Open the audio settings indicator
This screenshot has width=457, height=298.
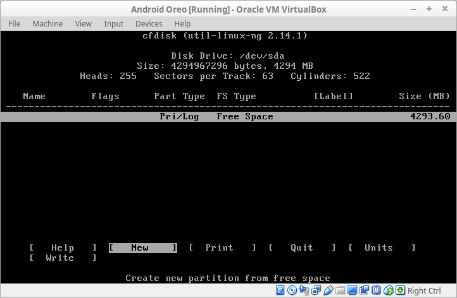(x=304, y=290)
